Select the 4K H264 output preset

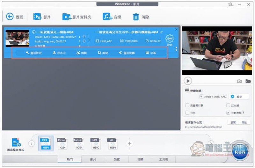click(112, 144)
